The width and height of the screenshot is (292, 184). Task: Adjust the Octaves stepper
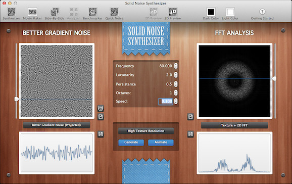[176, 93]
